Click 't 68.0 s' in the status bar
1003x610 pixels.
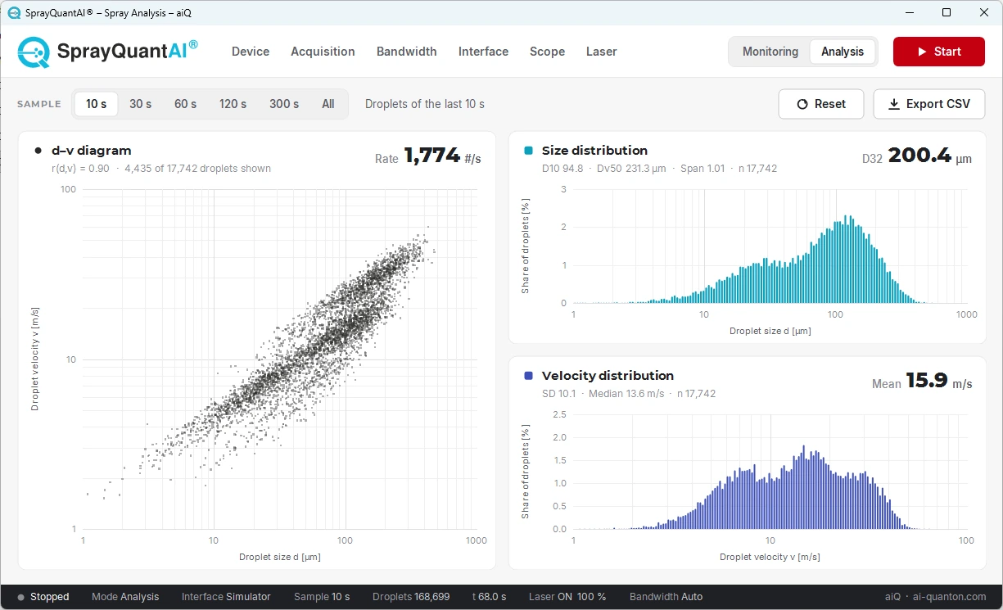pos(489,597)
